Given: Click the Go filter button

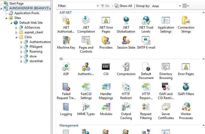Looking at the screenshot, I should click(105, 6).
